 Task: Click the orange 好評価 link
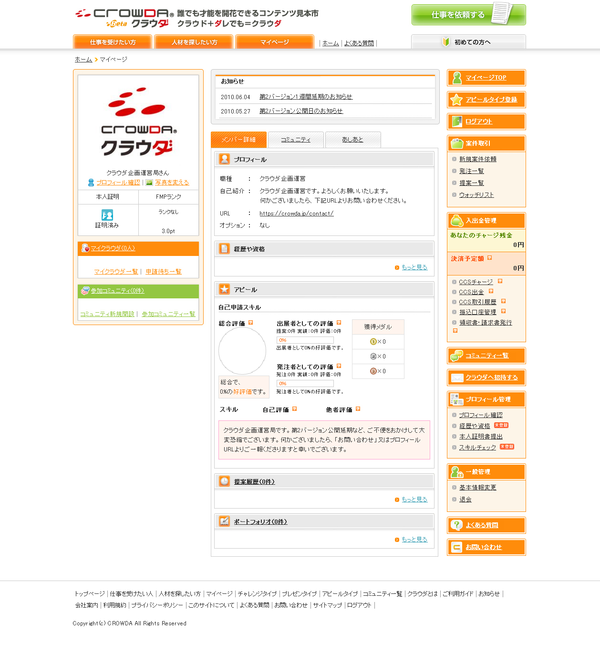[242, 392]
